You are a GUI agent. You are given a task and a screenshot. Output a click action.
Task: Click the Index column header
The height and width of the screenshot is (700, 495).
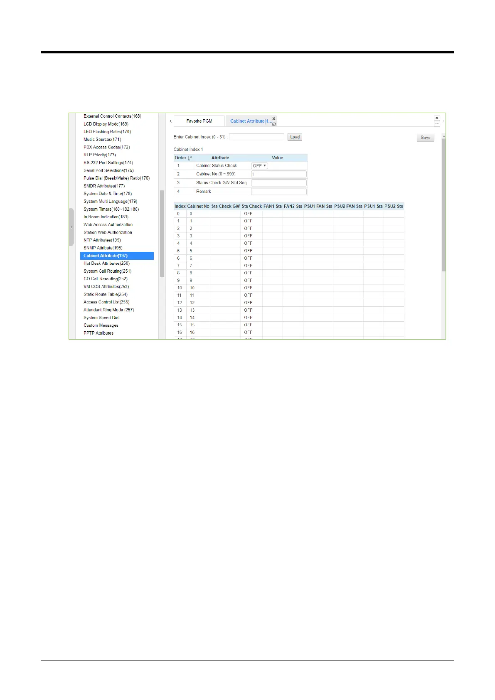click(x=180, y=207)
